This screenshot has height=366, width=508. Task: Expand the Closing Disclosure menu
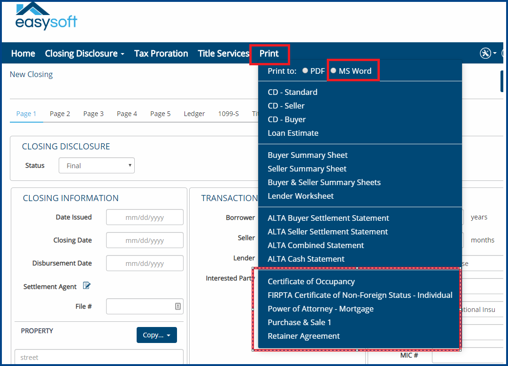click(x=85, y=54)
